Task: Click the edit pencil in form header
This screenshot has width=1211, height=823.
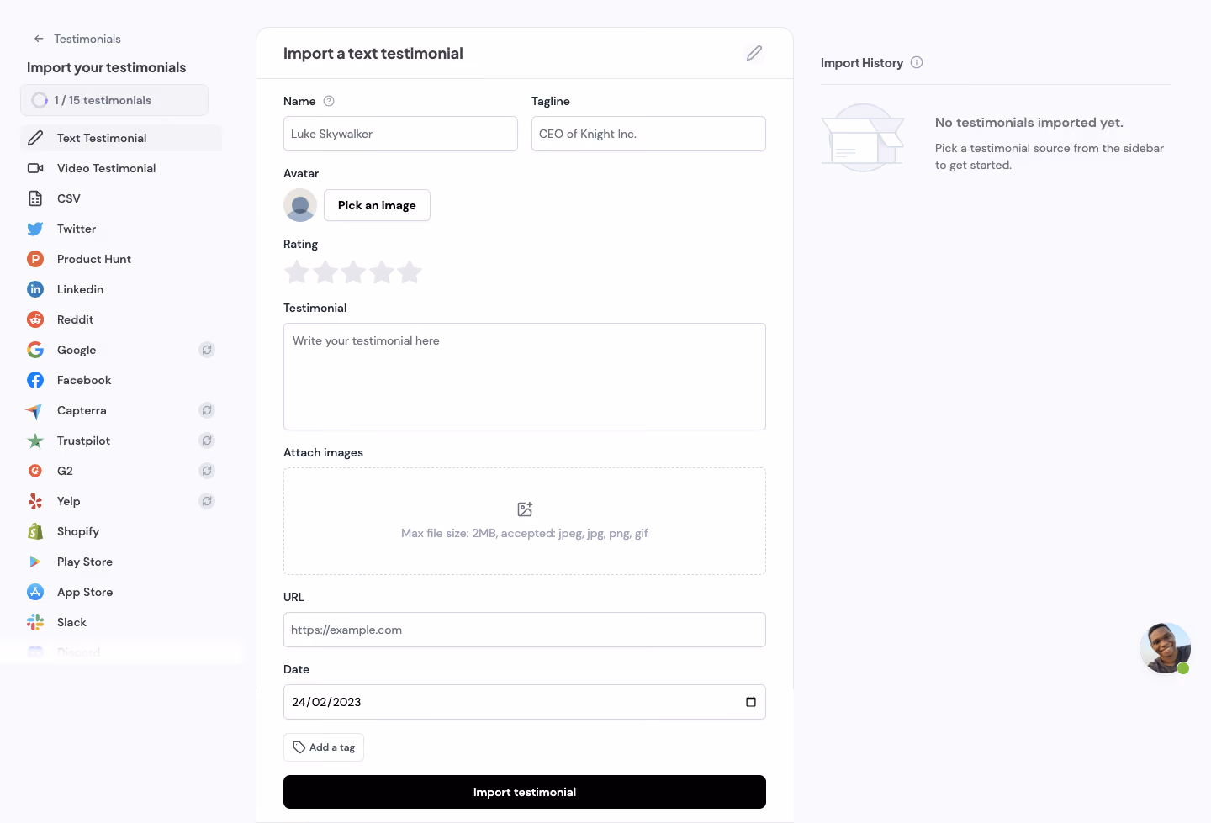Action: tap(754, 53)
